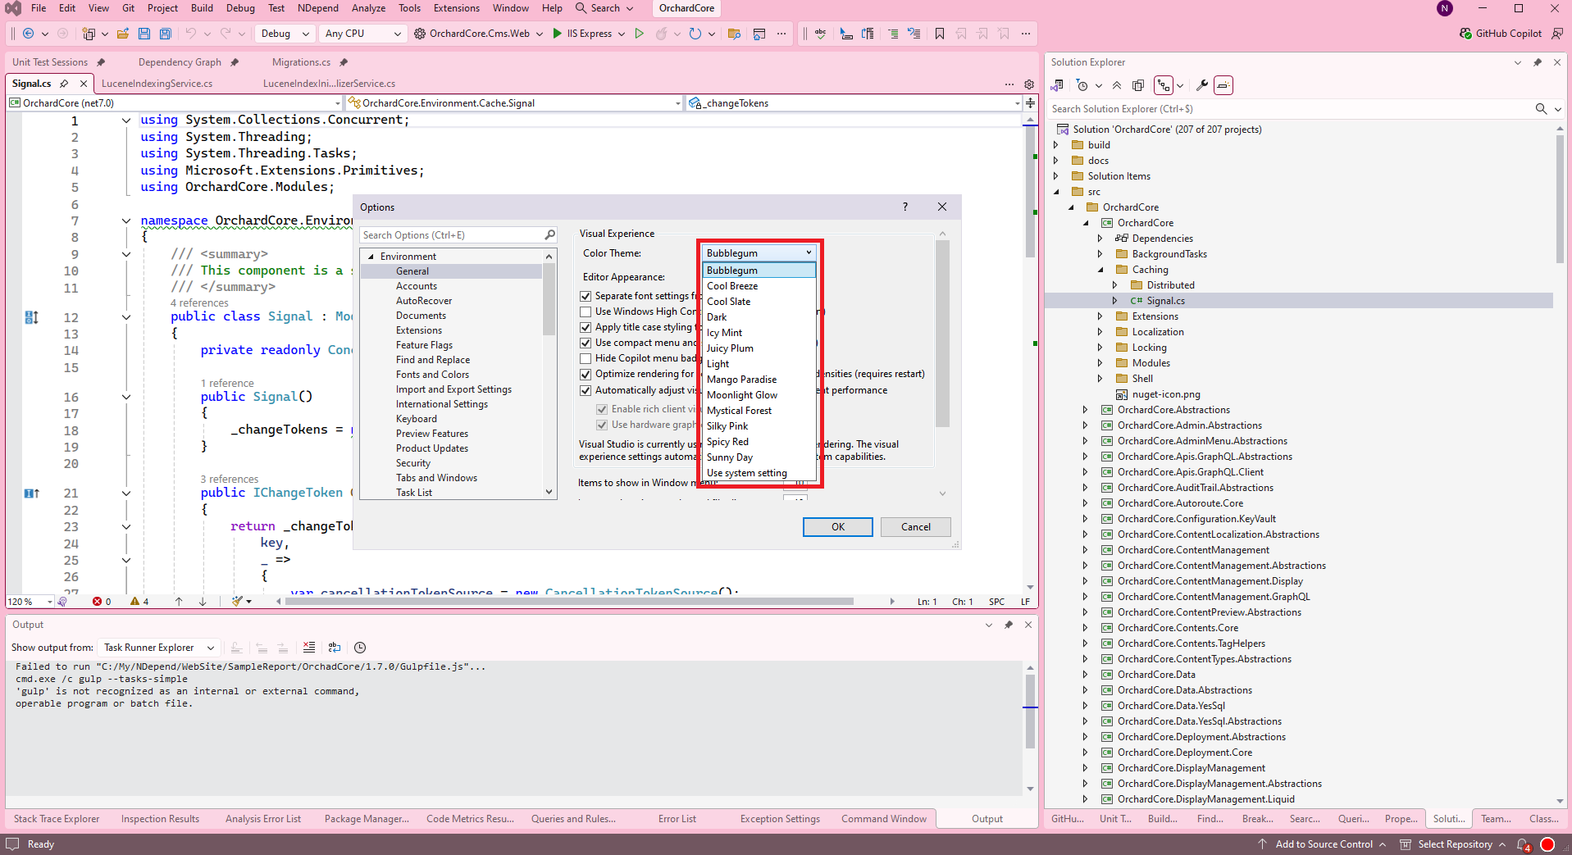The height and width of the screenshot is (855, 1572).
Task: Open the Any CPU platform dropdown
Action: (x=363, y=34)
